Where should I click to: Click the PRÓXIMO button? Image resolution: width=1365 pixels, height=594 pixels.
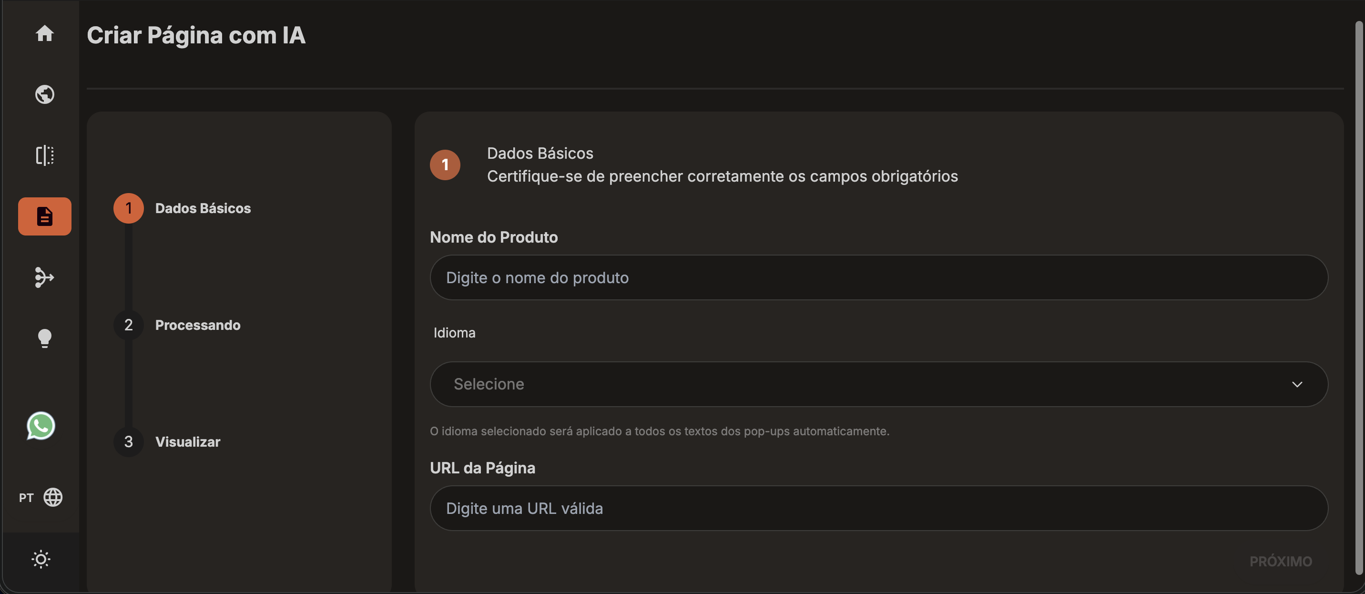click(1281, 561)
